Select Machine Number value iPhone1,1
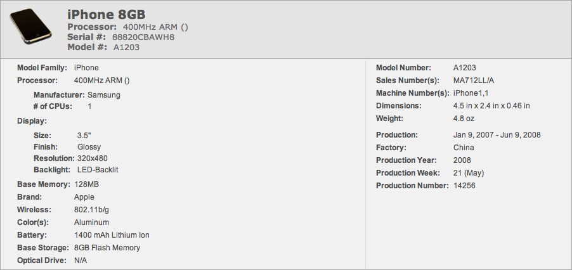 pos(471,93)
